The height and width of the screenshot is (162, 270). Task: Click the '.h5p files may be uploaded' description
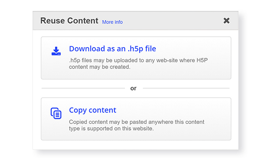pyautogui.click(x=138, y=64)
